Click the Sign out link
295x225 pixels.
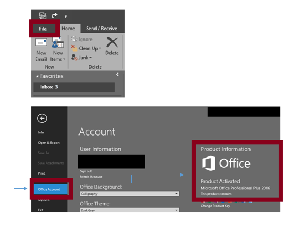click(86, 171)
